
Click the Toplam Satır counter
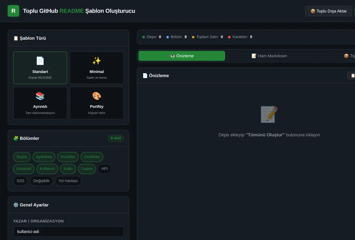(x=208, y=37)
